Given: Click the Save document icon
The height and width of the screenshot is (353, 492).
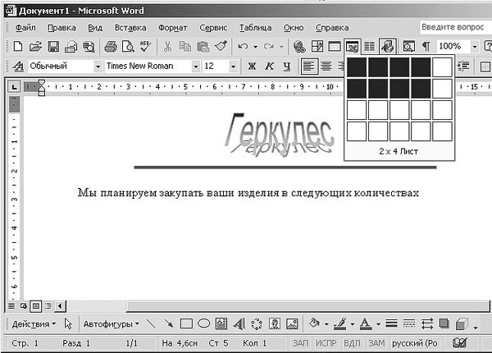Looking at the screenshot, I should [53, 47].
